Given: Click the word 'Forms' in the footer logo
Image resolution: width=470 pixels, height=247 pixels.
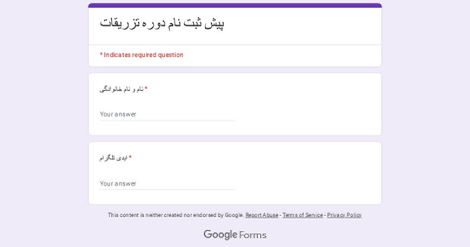Looking at the screenshot, I should 253,235.
